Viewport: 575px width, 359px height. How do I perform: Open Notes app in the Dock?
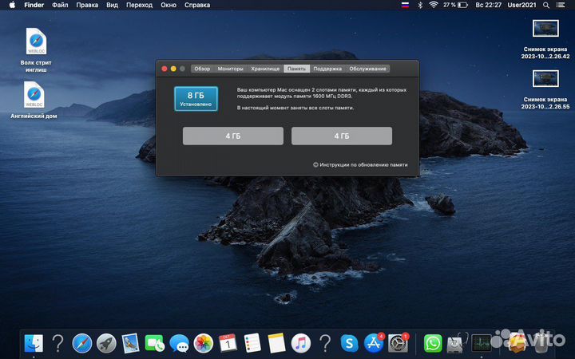[276, 344]
